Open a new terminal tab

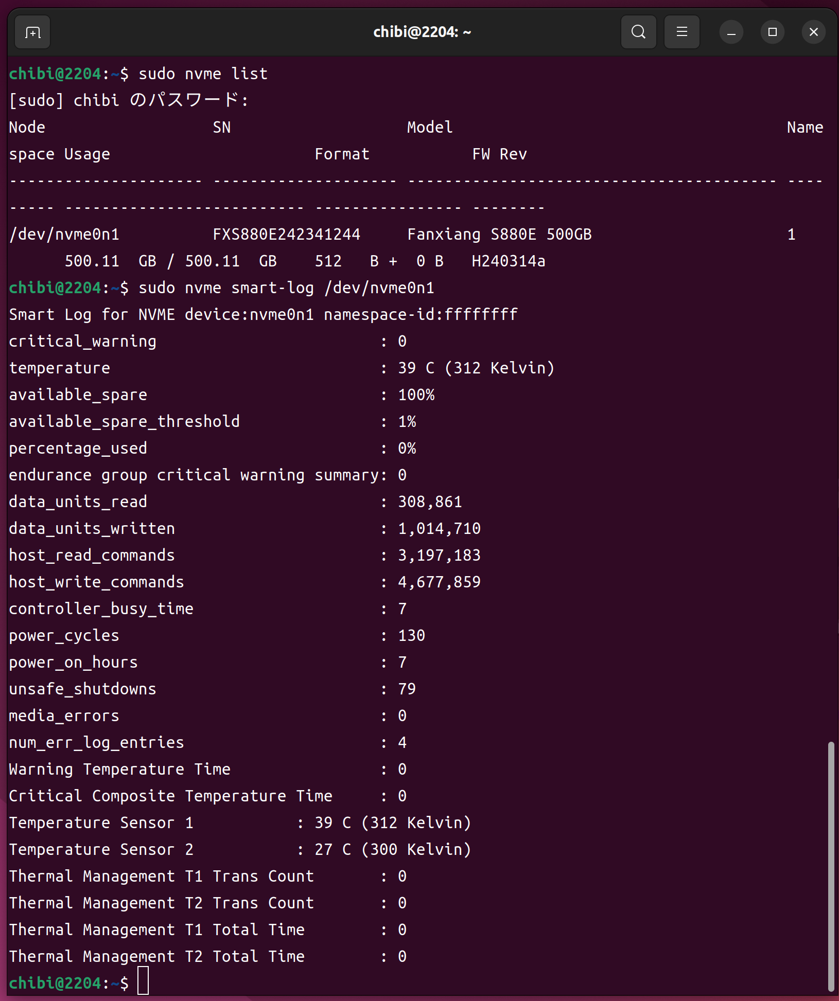click(x=32, y=32)
